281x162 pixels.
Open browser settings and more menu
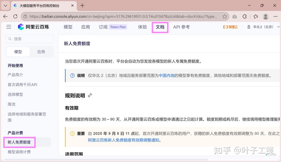(x=276, y=16)
